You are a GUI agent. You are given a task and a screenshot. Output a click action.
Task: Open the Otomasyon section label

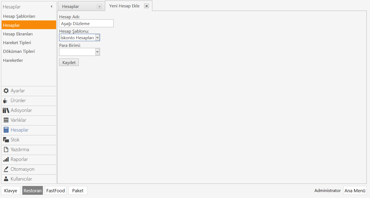click(x=23, y=169)
